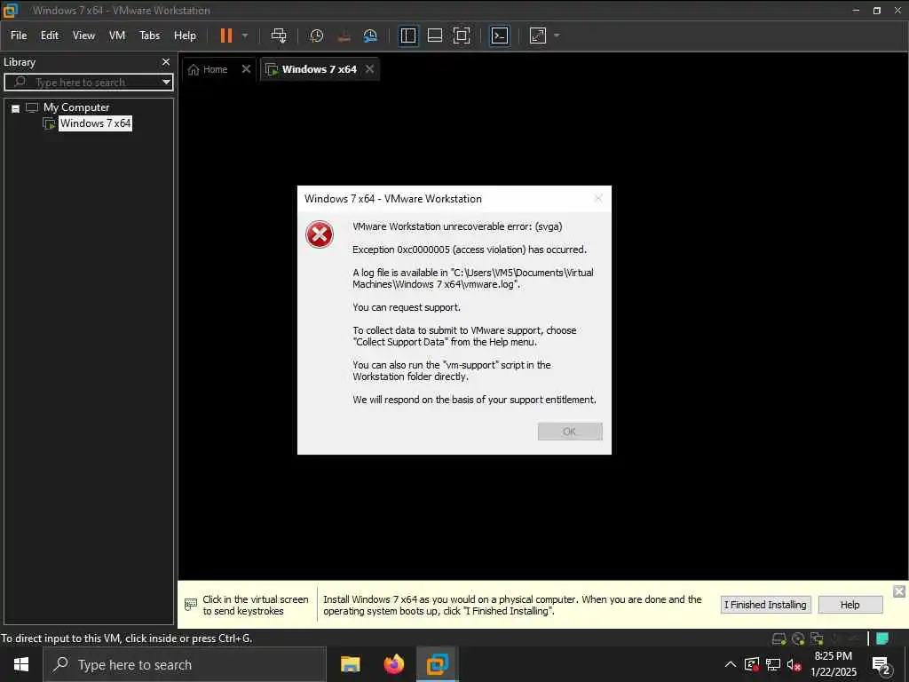Open the Edit menu
909x682 pixels.
point(50,36)
